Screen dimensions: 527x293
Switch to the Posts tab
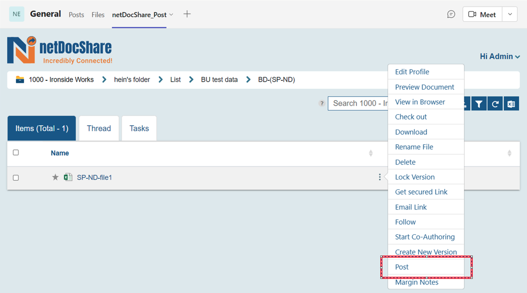(x=76, y=15)
